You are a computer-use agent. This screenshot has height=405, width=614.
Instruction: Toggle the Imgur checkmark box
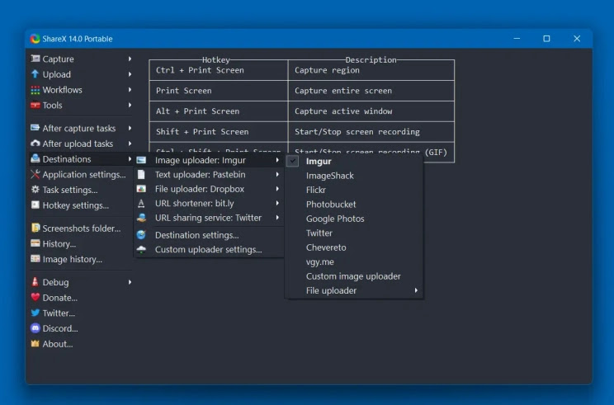click(292, 161)
